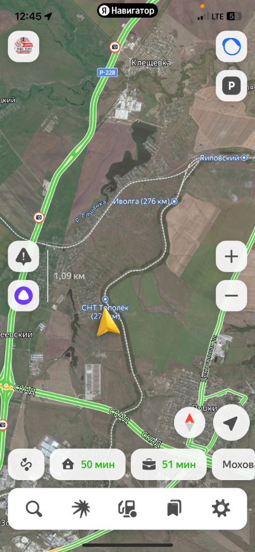The image size is (255, 552).
Task: Open the search magnifier
Action: 34,509
